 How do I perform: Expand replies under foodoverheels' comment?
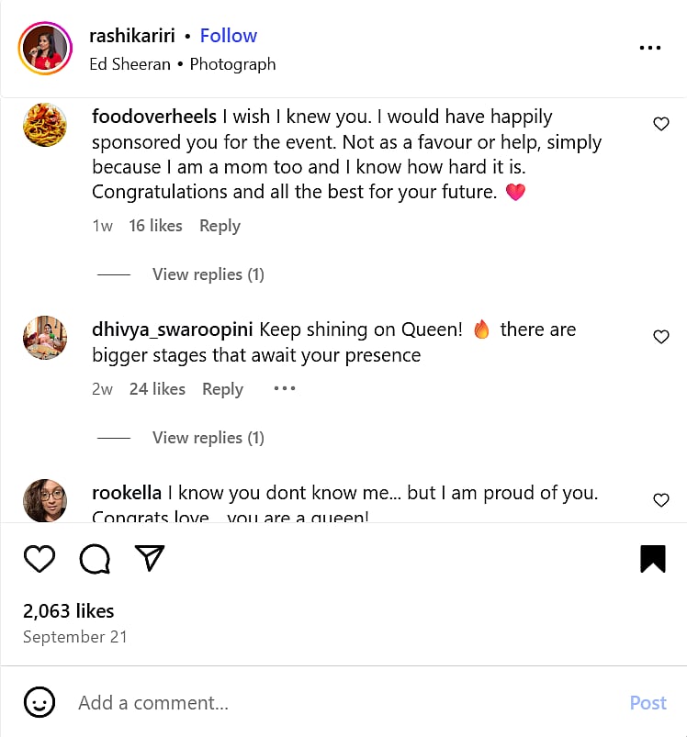(208, 274)
